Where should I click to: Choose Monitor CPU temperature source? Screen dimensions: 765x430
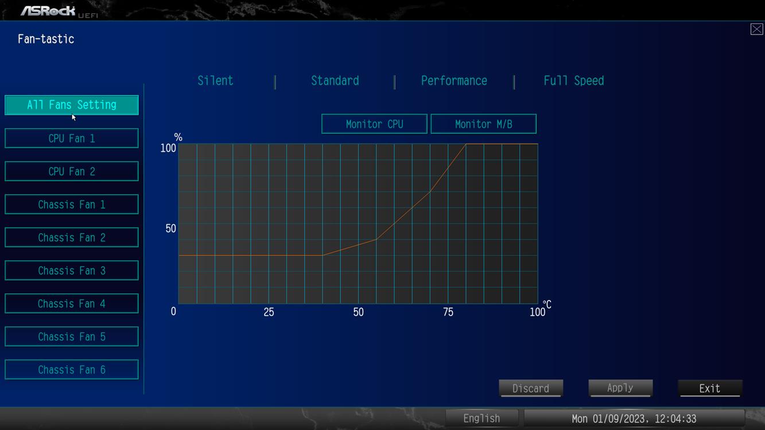pyautogui.click(x=374, y=124)
